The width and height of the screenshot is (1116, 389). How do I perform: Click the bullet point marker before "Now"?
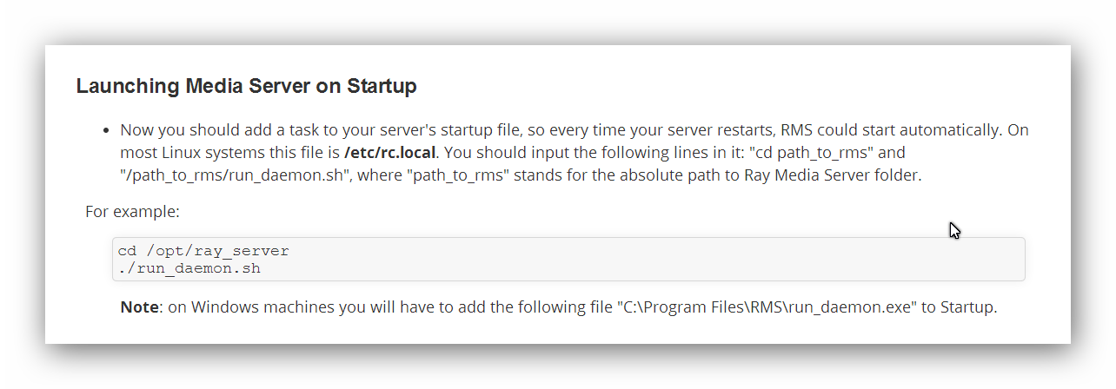coord(106,131)
